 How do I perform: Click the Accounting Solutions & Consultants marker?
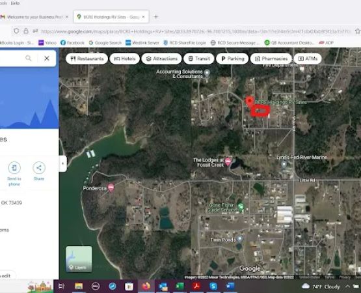coord(207,74)
